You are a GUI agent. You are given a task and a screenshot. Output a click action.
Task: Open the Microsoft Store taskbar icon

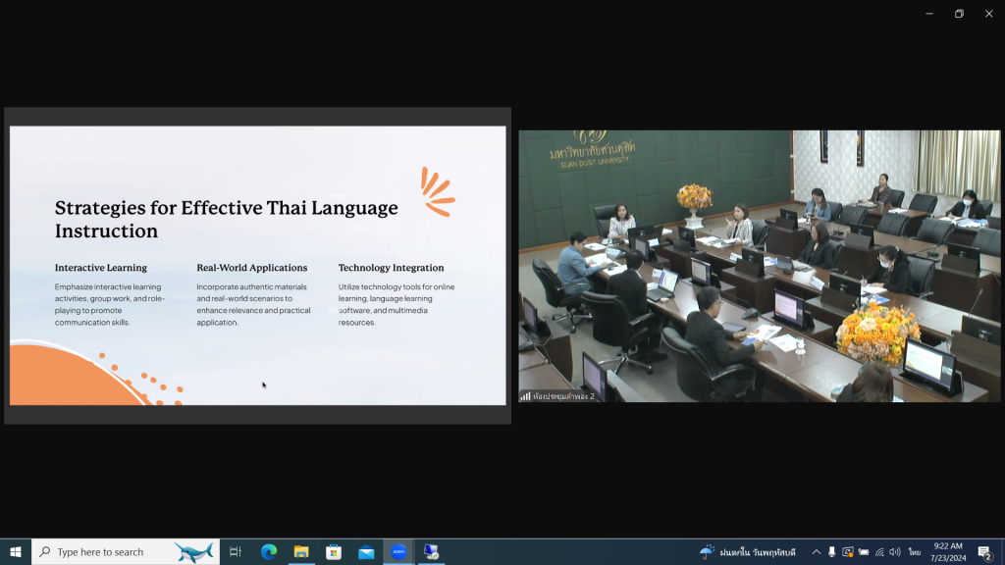coord(334,552)
